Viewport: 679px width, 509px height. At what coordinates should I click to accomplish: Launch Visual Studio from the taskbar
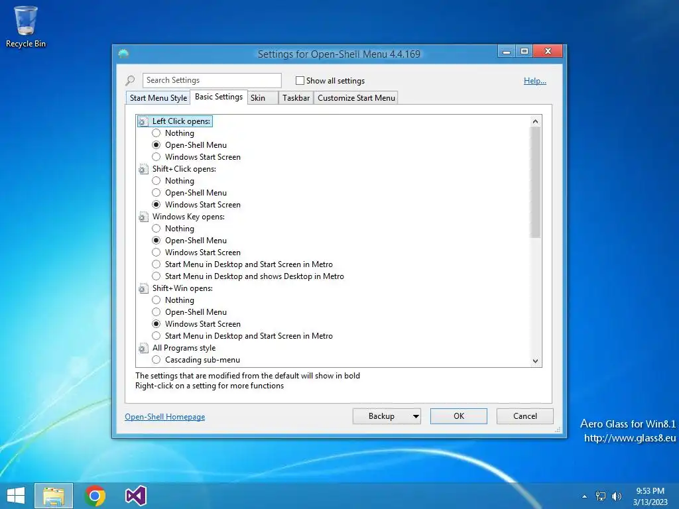(x=136, y=496)
